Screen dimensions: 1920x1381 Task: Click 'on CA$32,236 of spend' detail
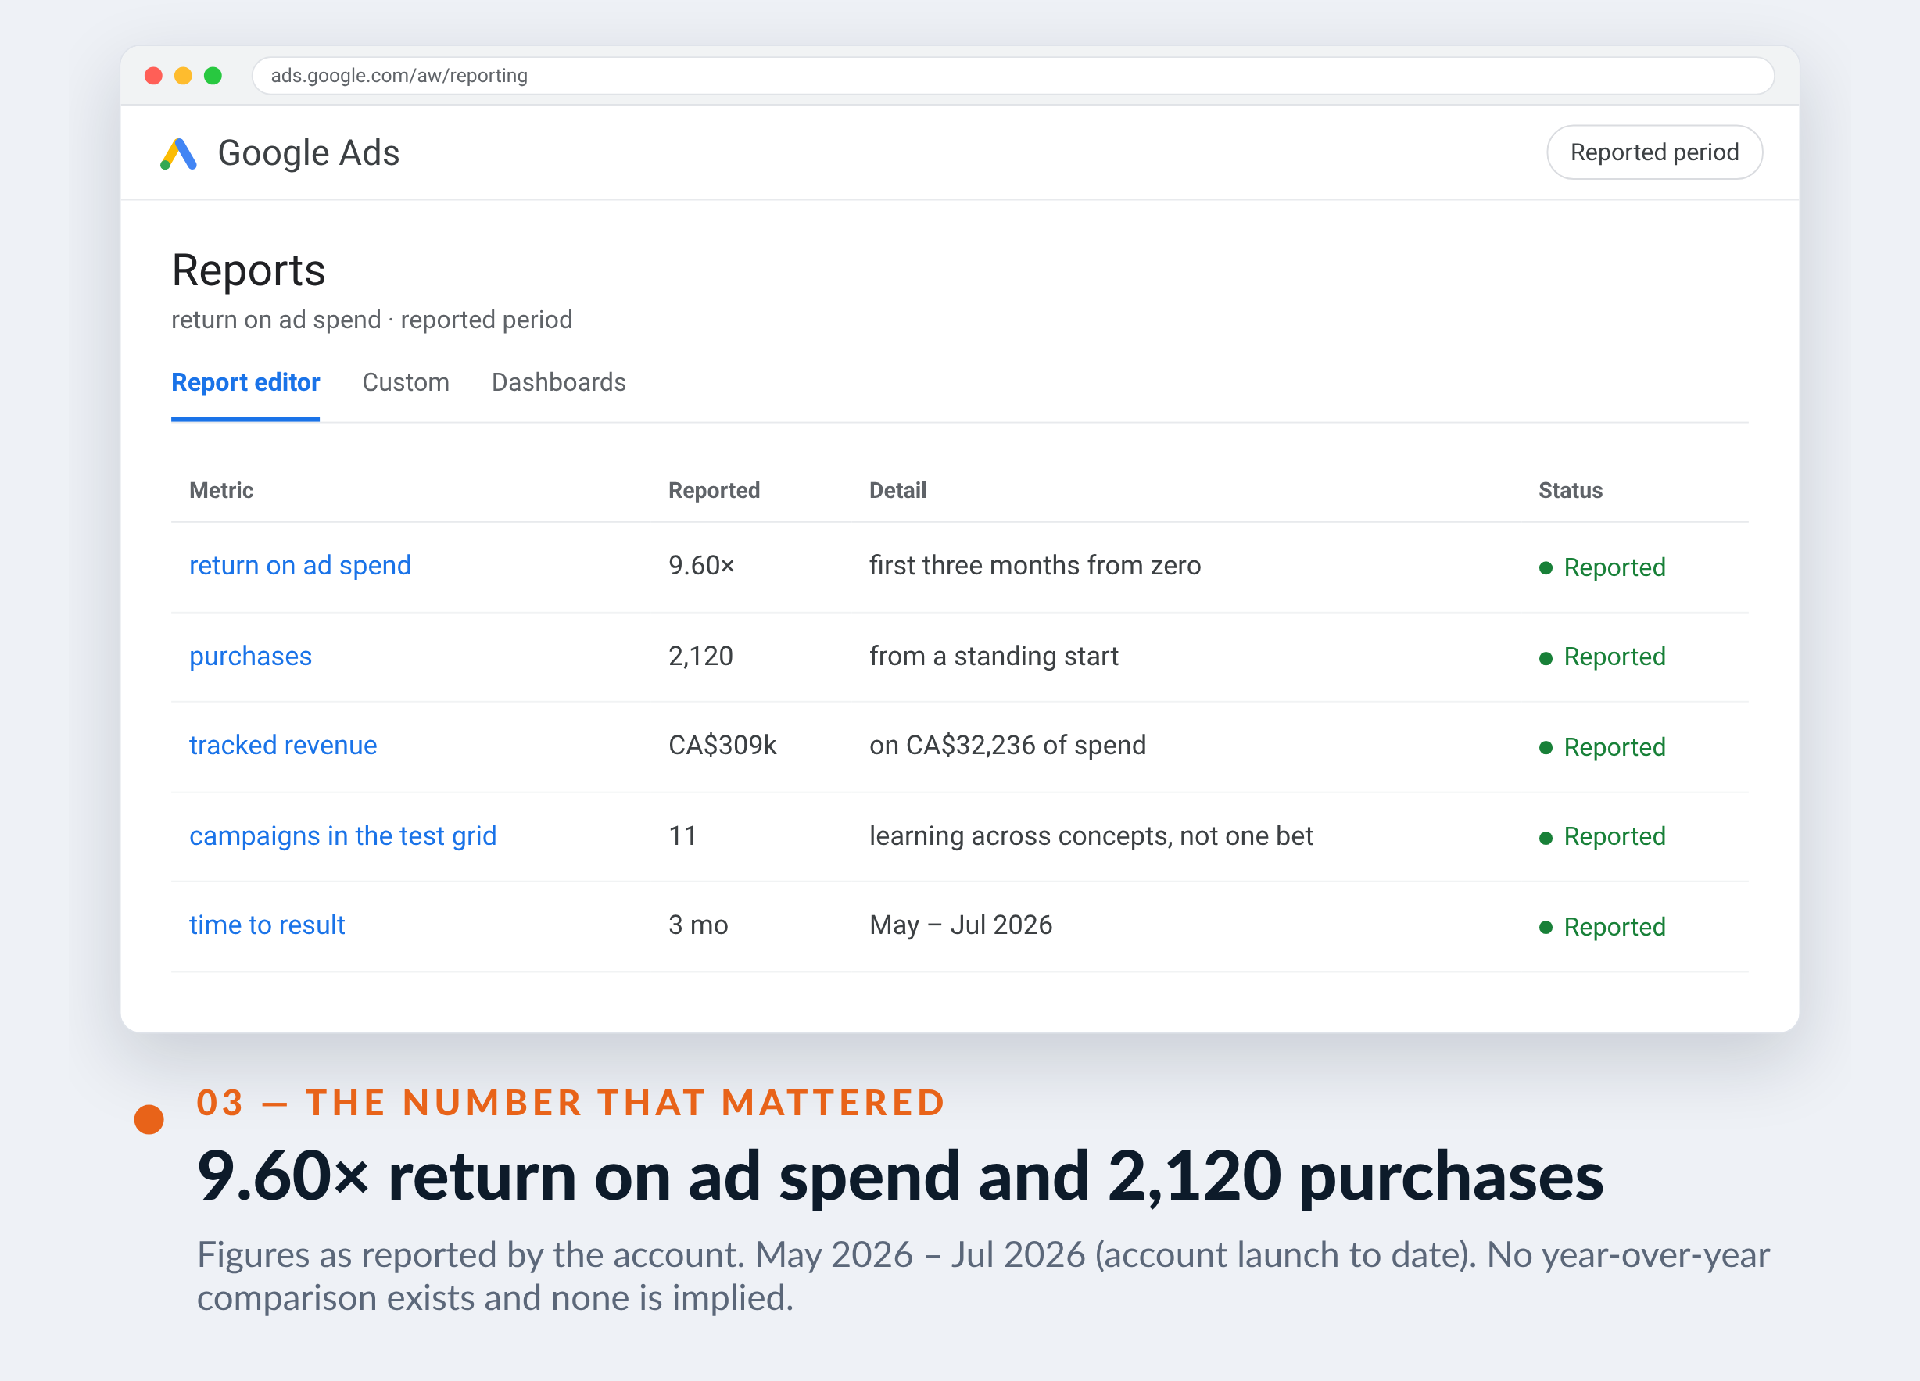pyautogui.click(x=1007, y=745)
